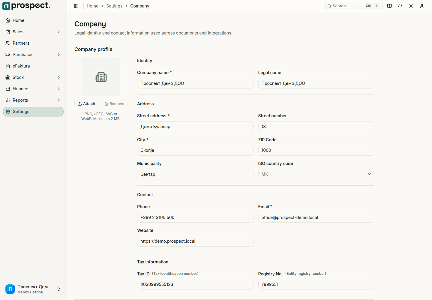Open eFaktura in the sidebar
The height and width of the screenshot is (300, 432).
33,66
